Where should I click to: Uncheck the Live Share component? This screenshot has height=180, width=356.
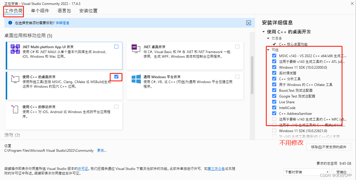click(274, 102)
